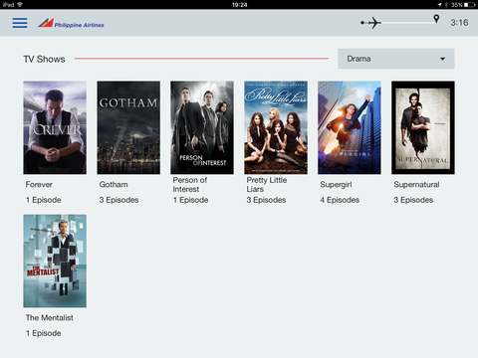Select the Supernatural title text
Screen dimensions: 478x358
point(416,185)
